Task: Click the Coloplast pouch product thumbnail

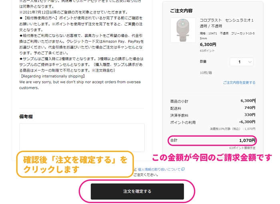Action: pyautogui.click(x=183, y=30)
